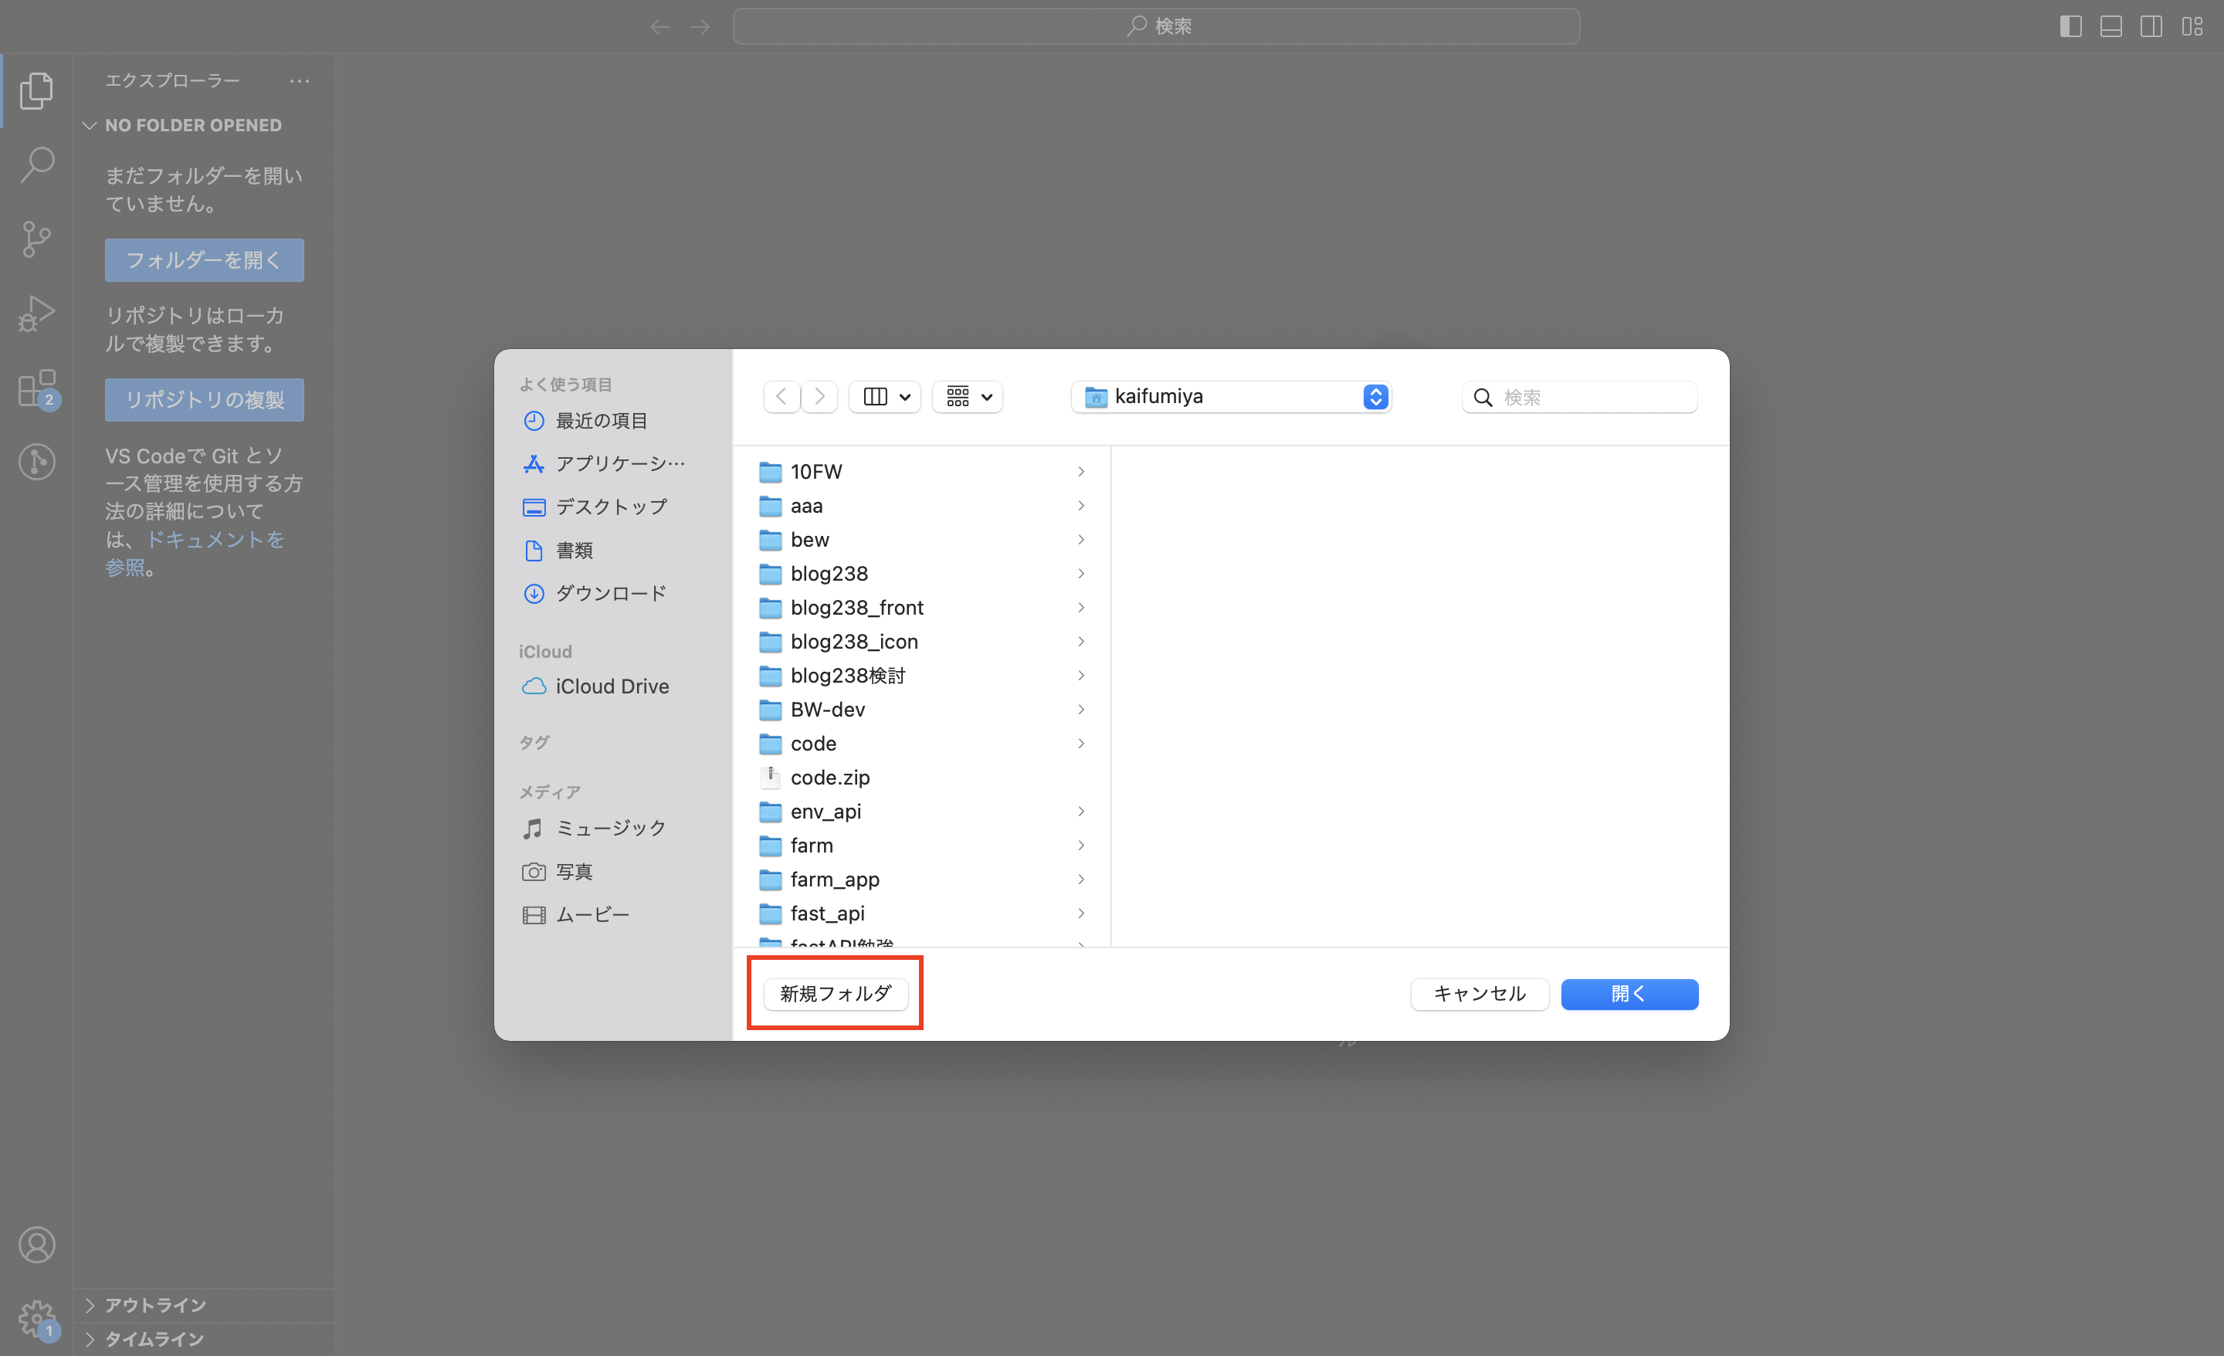Select the BW-dev folder
The height and width of the screenshot is (1356, 2224).
(921, 710)
